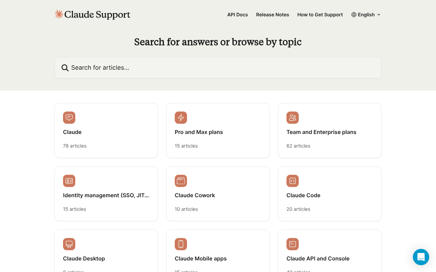This screenshot has width=436, height=272.
Task: Open the Team and Enterprise plans title
Action: point(322,132)
